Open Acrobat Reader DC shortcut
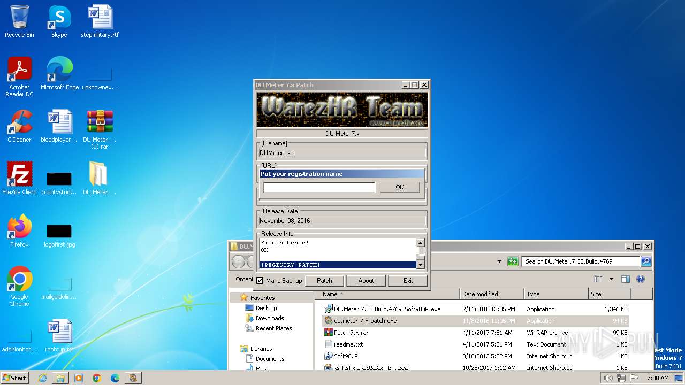Image resolution: width=685 pixels, height=385 pixels. click(19, 76)
